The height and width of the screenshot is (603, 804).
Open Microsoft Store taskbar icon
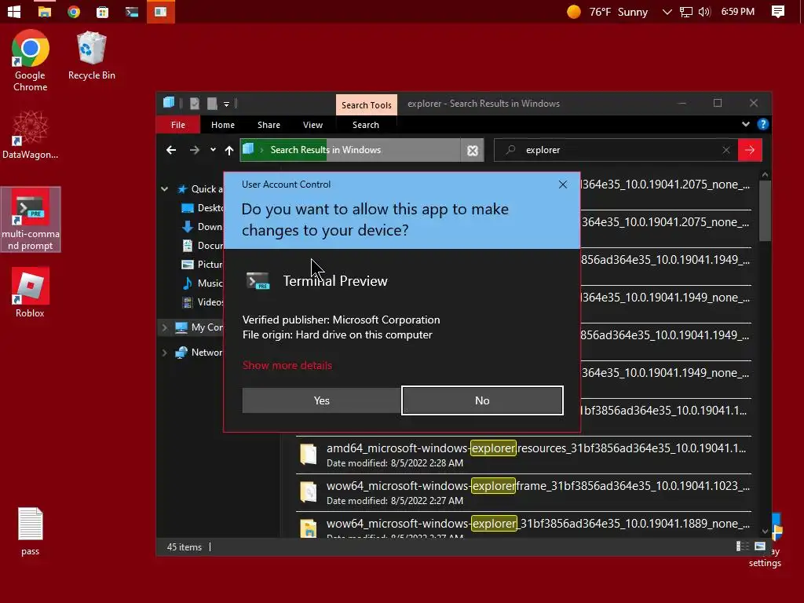pyautogui.click(x=103, y=11)
